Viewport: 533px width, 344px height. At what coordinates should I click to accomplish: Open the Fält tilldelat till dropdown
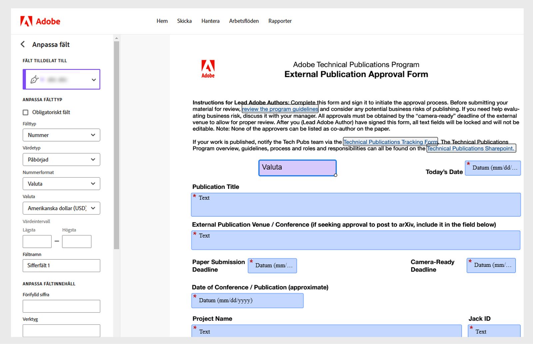click(x=61, y=79)
